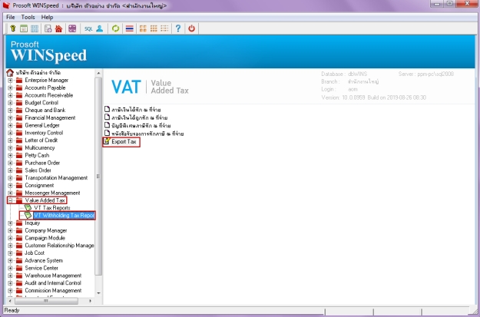480x317 pixels.
Task: Click the first document icon in VAT list
Action: pyautogui.click(x=107, y=109)
